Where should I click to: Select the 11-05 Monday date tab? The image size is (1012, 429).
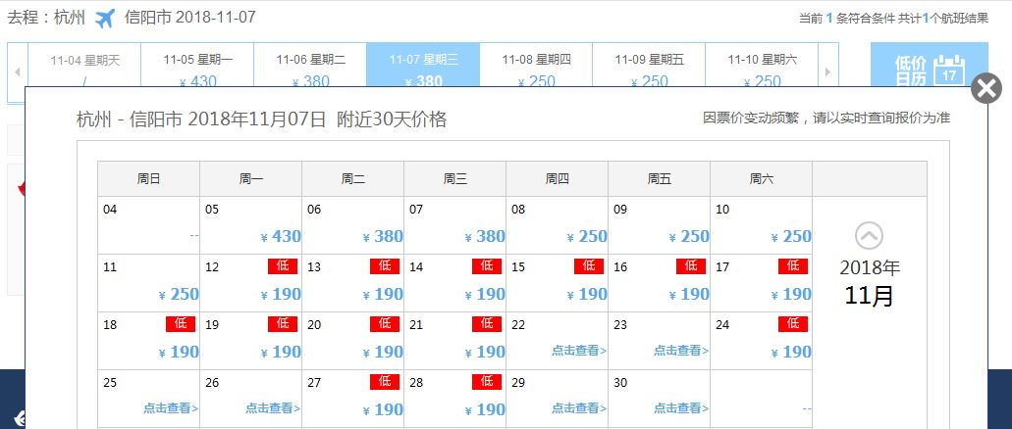point(197,65)
